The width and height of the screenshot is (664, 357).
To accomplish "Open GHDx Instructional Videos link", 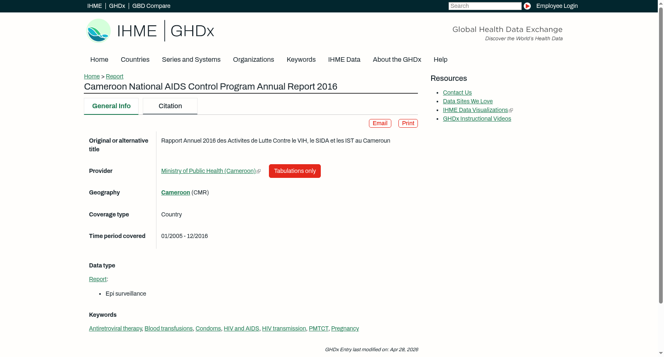I will click(477, 119).
